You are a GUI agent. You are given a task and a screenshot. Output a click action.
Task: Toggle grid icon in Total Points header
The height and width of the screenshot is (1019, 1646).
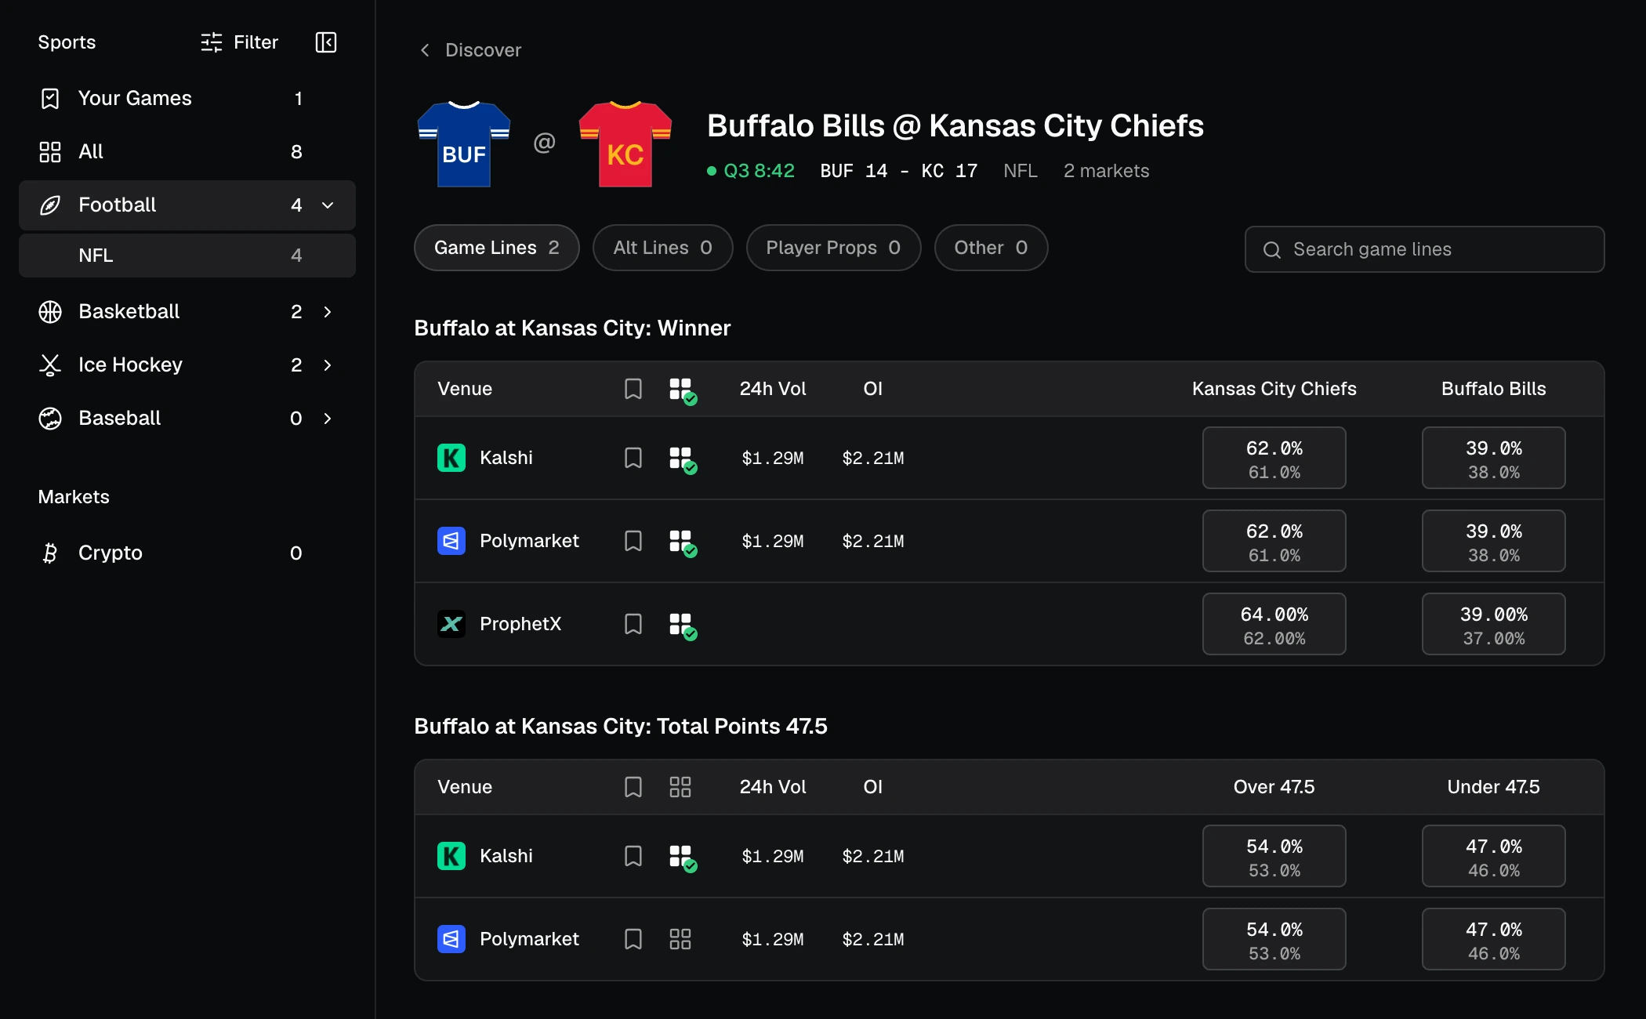(x=680, y=787)
